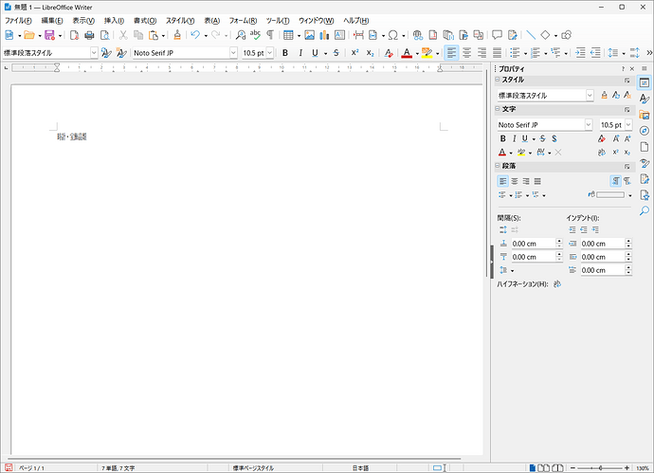Enable center alignment in the formatting toolbar
Image resolution: width=654 pixels, height=473 pixels.
pyautogui.click(x=467, y=53)
